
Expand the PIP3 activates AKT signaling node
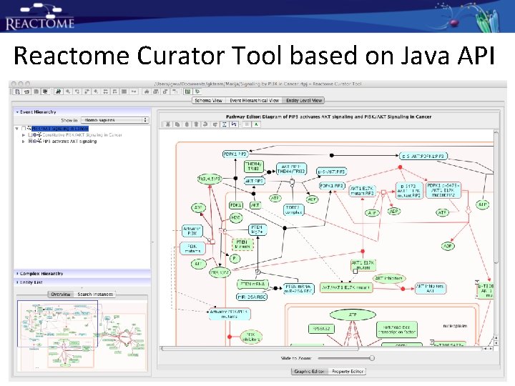(24, 141)
